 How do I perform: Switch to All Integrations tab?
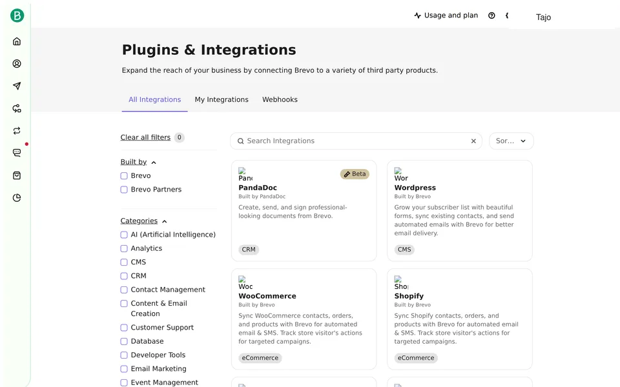point(154,99)
